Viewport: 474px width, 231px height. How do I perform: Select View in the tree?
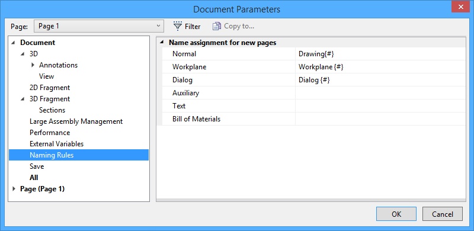pos(46,76)
